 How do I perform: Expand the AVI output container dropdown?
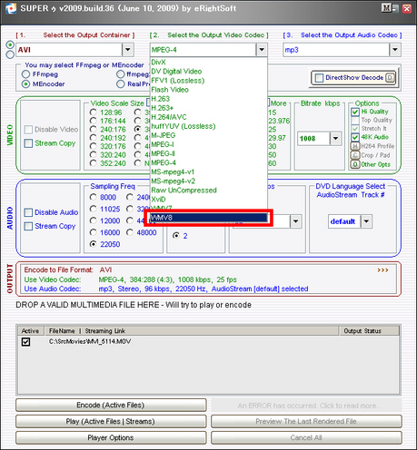128,50
